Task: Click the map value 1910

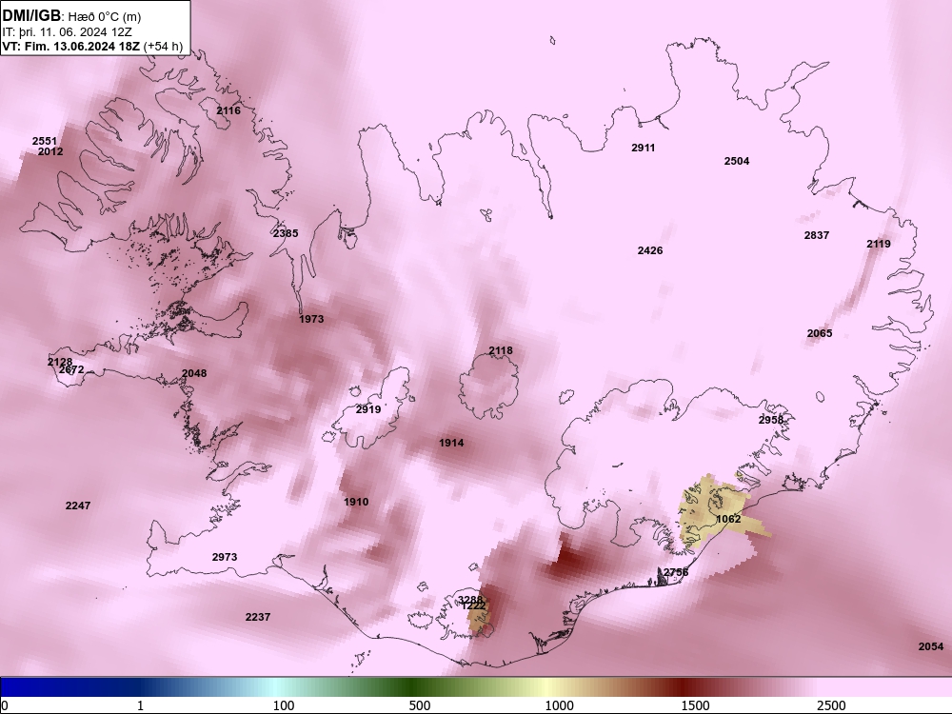Action: click(356, 502)
